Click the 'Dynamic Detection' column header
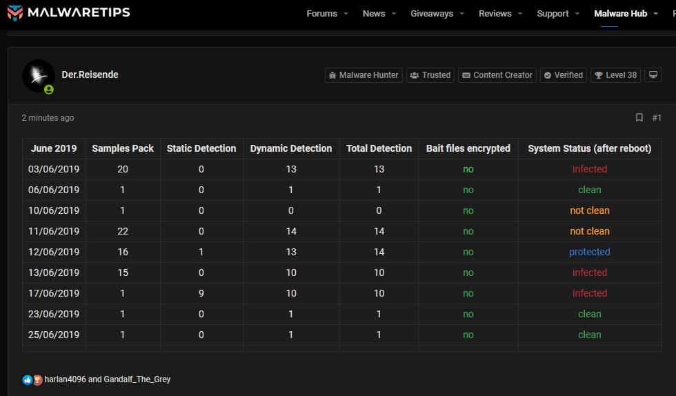The width and height of the screenshot is (676, 396). point(291,148)
